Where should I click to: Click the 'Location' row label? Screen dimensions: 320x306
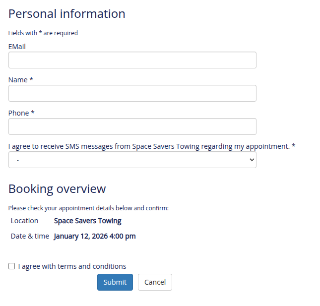(24, 221)
